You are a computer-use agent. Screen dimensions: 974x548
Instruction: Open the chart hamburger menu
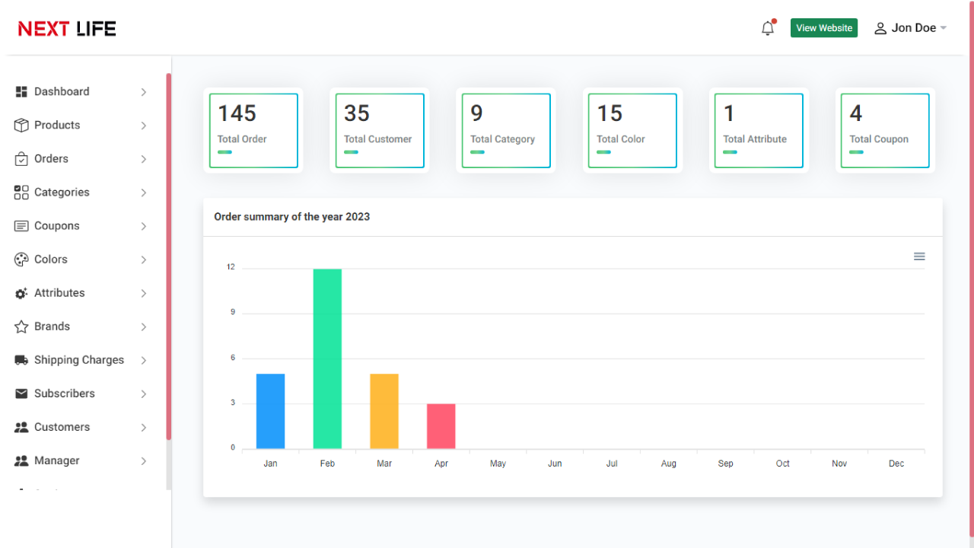pos(919,256)
